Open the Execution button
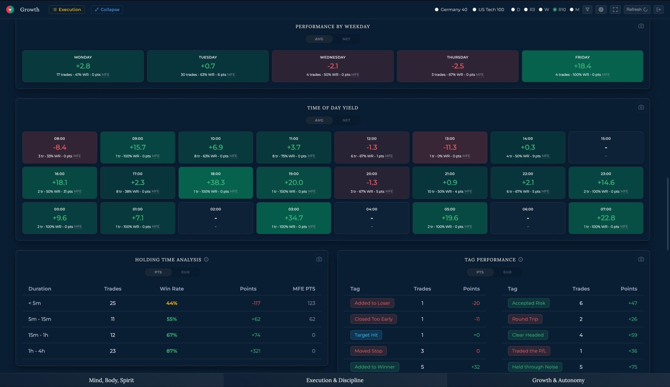This screenshot has width=670, height=387. click(67, 10)
